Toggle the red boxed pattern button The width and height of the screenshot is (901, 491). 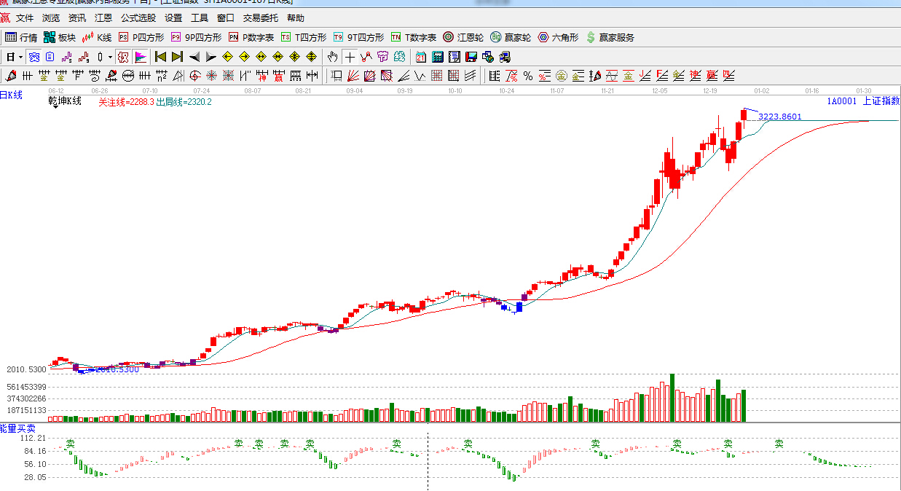[x=123, y=57]
